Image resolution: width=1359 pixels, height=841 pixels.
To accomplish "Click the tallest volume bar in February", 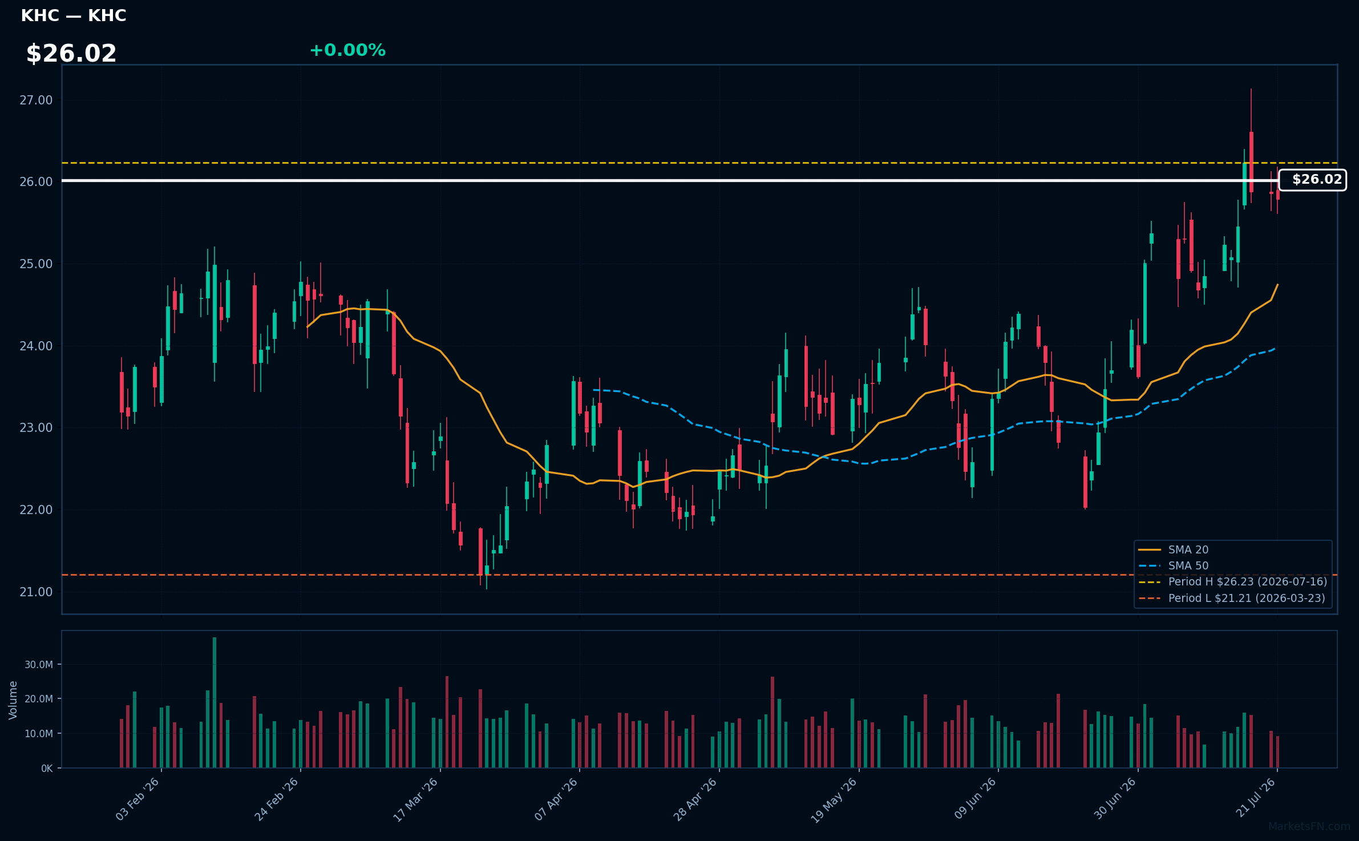I will coord(215,702).
